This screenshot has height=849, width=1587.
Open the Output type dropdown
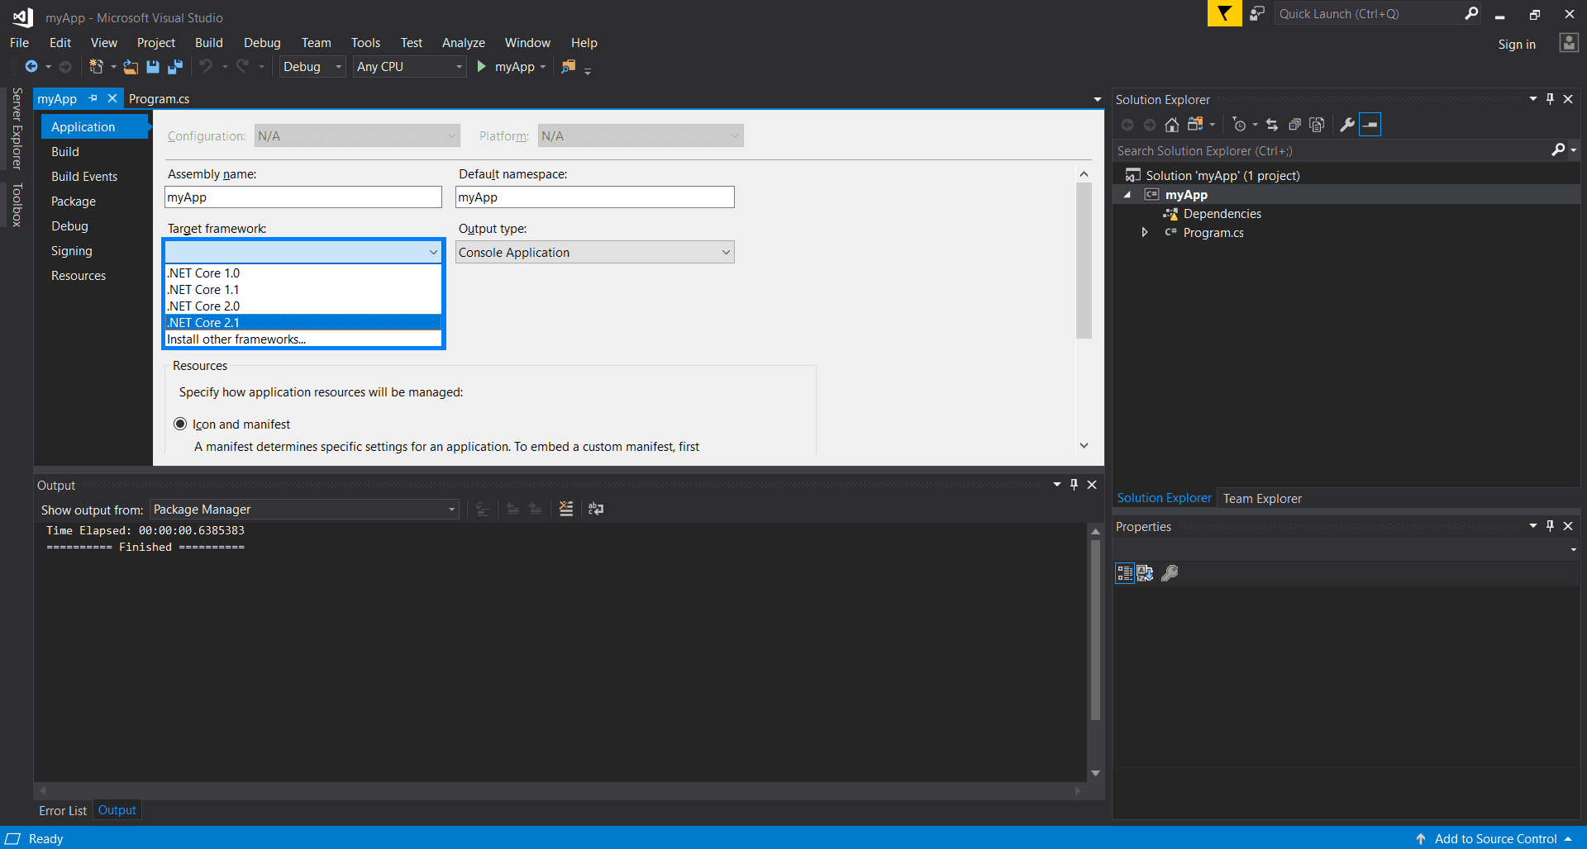pos(594,253)
